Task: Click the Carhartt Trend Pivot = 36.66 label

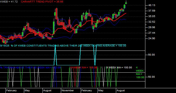Action: pyautogui.click(x=42, y=2)
